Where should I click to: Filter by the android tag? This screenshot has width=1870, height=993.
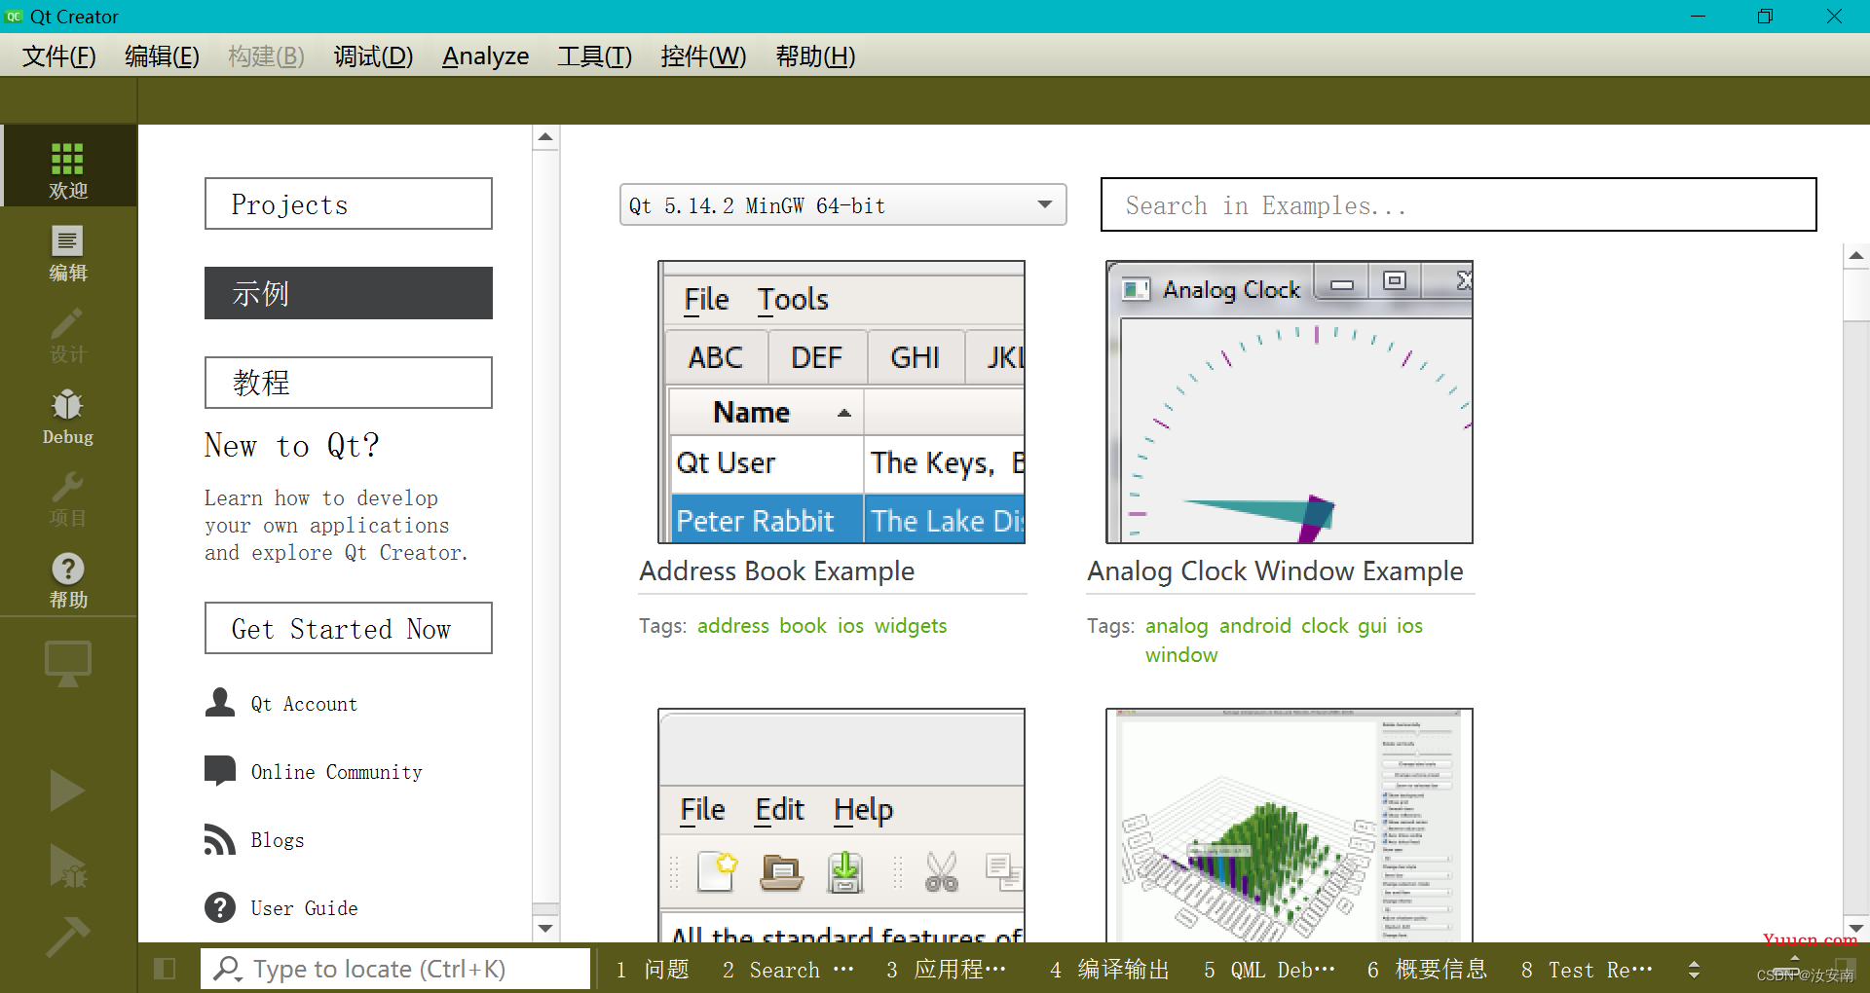pyautogui.click(x=1255, y=626)
